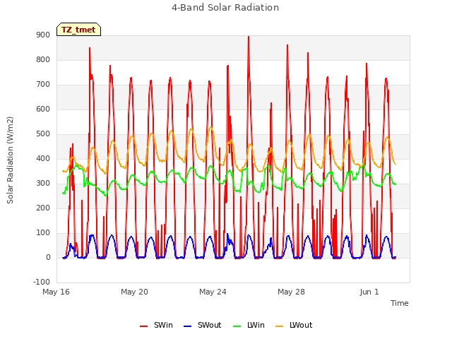Click the green LWin legend color marker
The image size is (452, 339).
click(237, 326)
